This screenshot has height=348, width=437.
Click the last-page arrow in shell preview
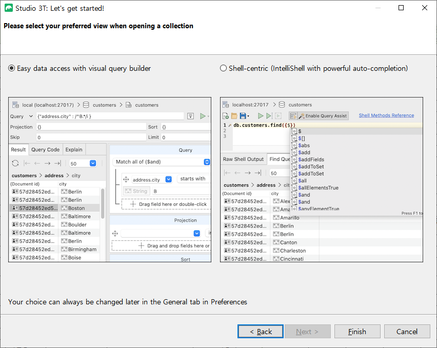click(258, 173)
